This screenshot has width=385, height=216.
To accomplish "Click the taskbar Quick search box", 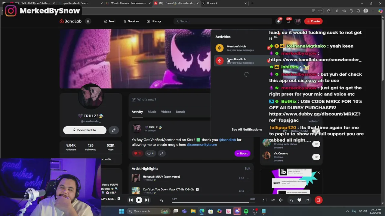I will [x=148, y=211].
